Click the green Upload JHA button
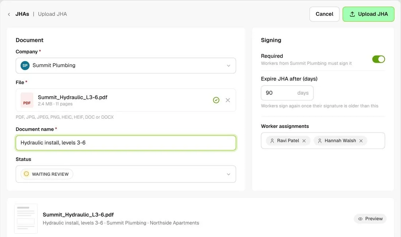 coord(368,14)
